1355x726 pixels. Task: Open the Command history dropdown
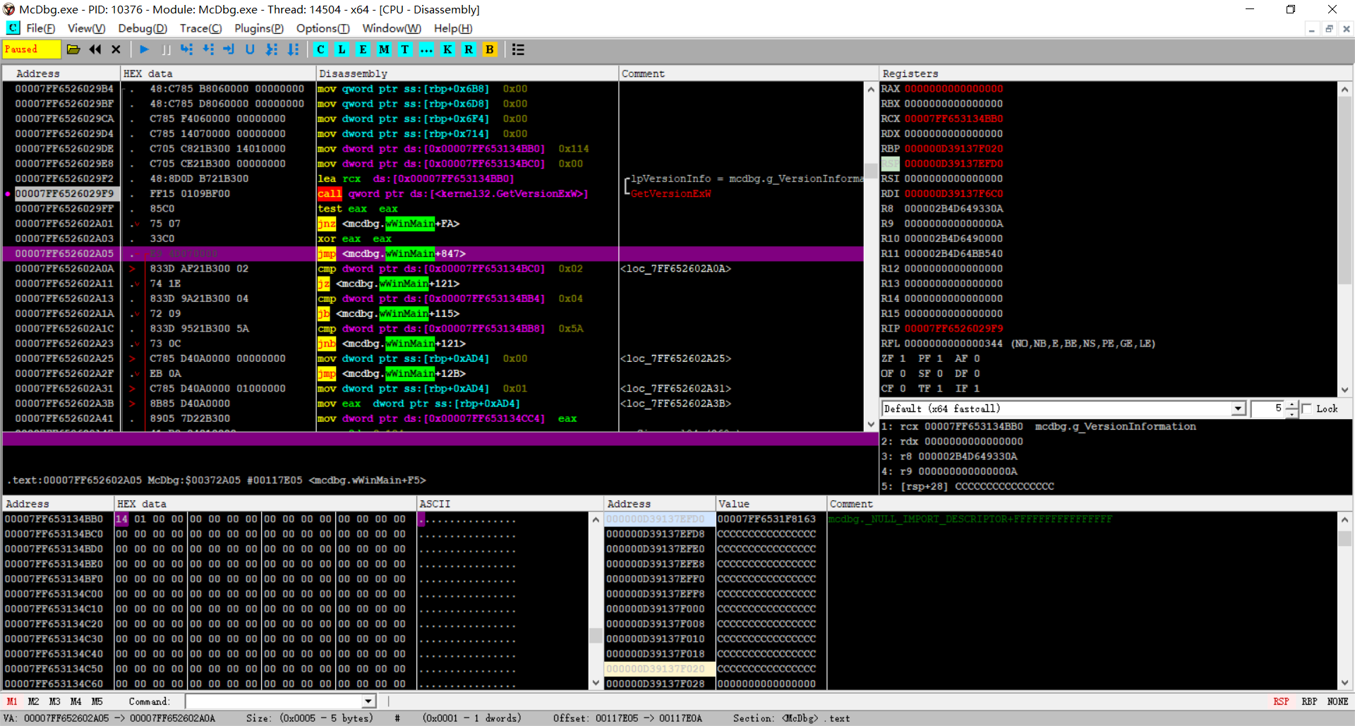click(x=368, y=701)
